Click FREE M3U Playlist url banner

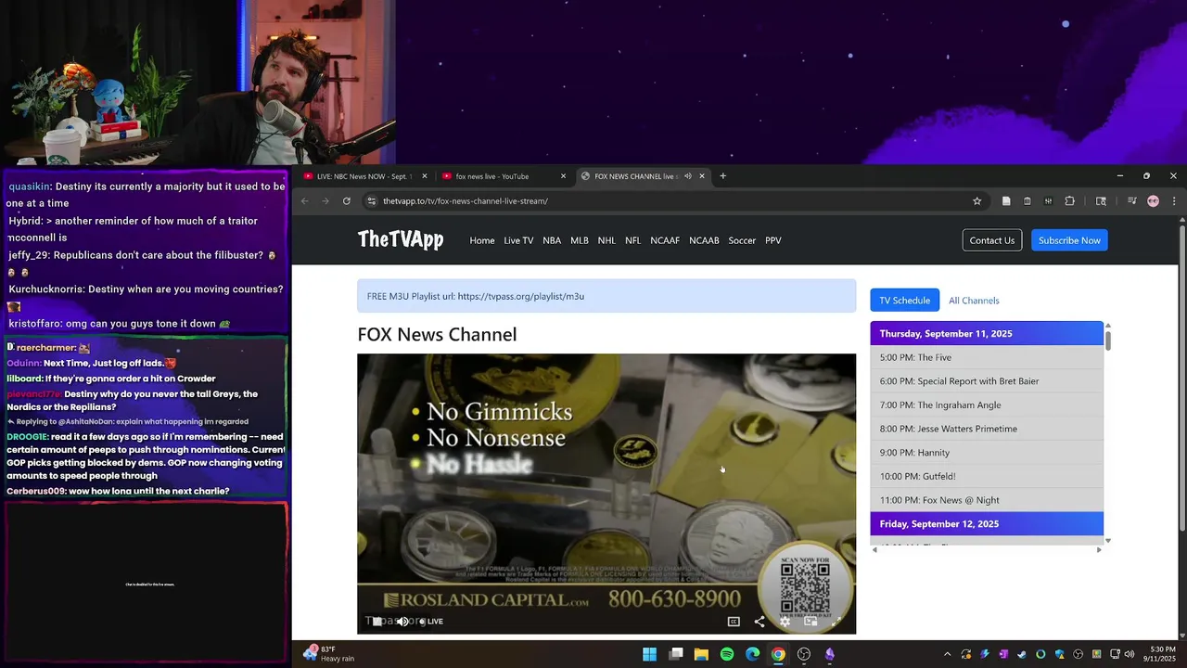click(x=606, y=296)
